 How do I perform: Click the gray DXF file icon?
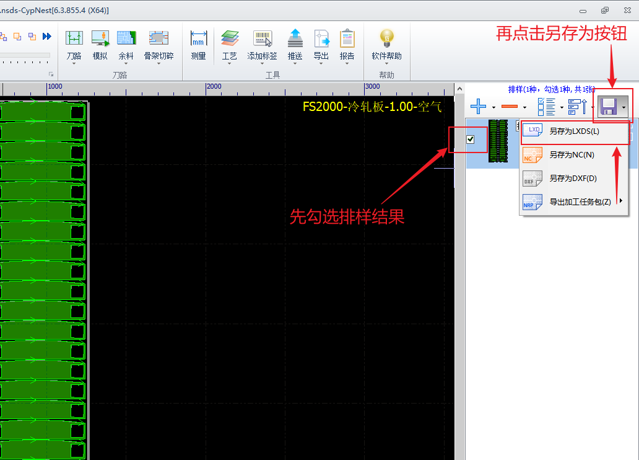pos(532,179)
